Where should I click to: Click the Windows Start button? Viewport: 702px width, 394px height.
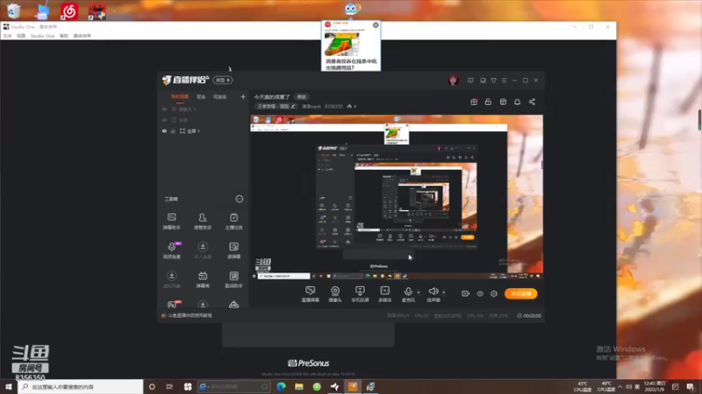coord(9,386)
